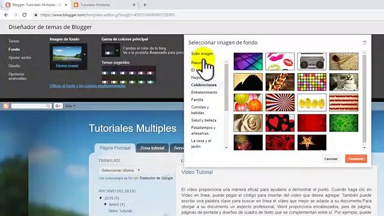Click the Blogger logo in the navbar
Viewport: 384px width, 216px height.
pos(6,106)
